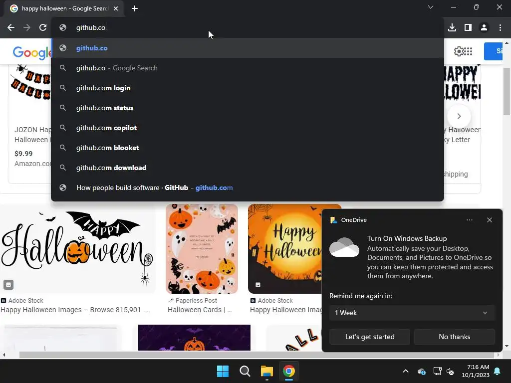
Task: Click No thanks in OneDrive prompt
Action: coord(454,337)
